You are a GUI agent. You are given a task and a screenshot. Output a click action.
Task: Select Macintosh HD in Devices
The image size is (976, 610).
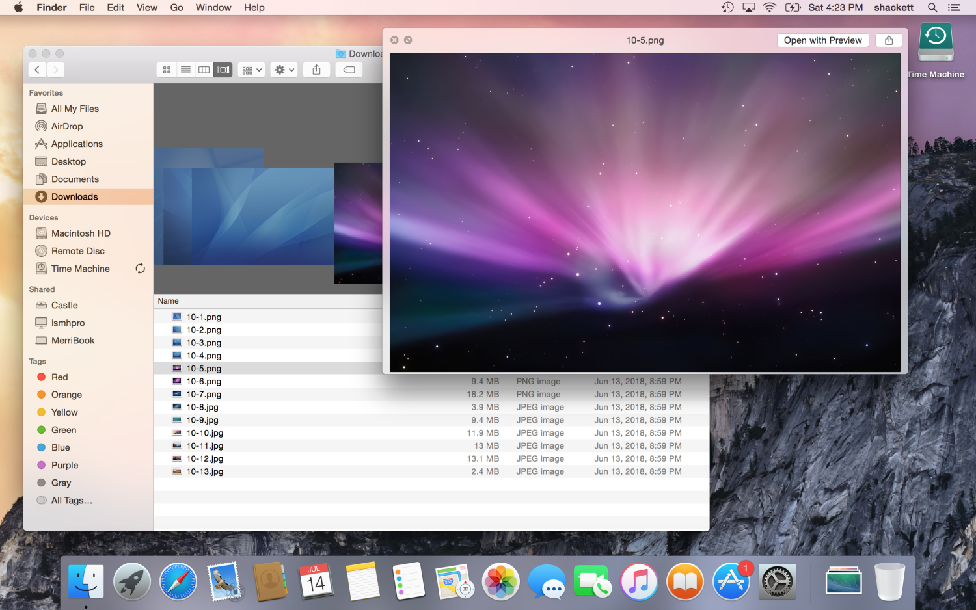[81, 233]
